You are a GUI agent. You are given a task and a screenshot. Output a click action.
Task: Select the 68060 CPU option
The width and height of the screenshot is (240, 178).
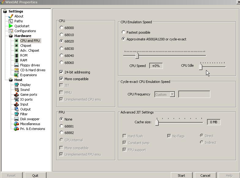click(61, 62)
